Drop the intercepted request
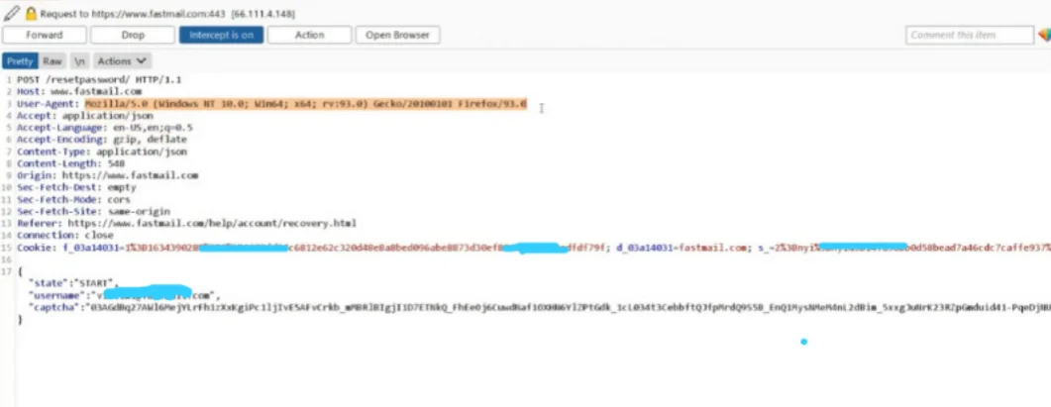Screen dimensions: 1051x407 [133, 35]
